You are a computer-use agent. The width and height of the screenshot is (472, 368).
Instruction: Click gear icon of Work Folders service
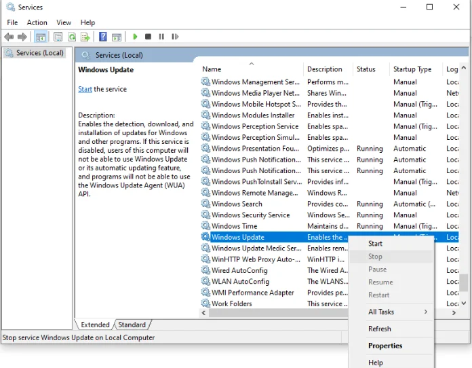205,303
